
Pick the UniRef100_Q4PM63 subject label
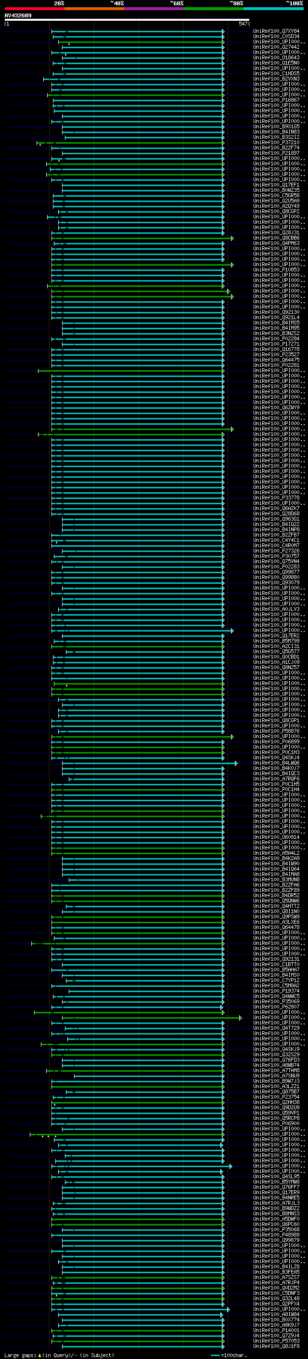(276, 243)
